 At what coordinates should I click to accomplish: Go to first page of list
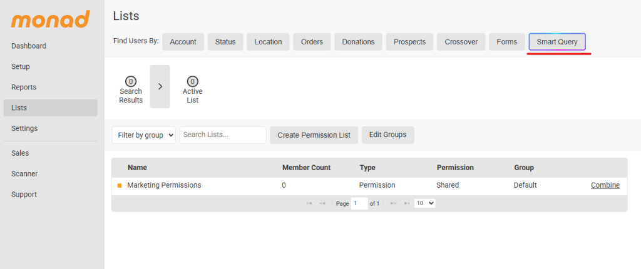pos(309,203)
